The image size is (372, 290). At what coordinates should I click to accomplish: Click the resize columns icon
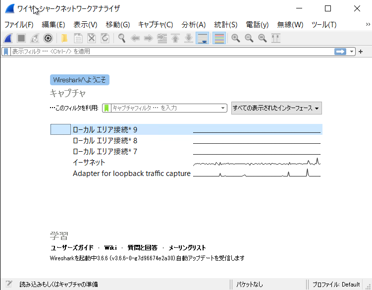pyautogui.click(x=276, y=38)
